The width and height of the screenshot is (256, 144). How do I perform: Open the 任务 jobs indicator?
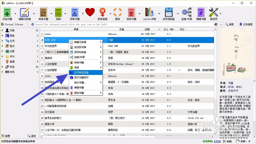(x=243, y=141)
